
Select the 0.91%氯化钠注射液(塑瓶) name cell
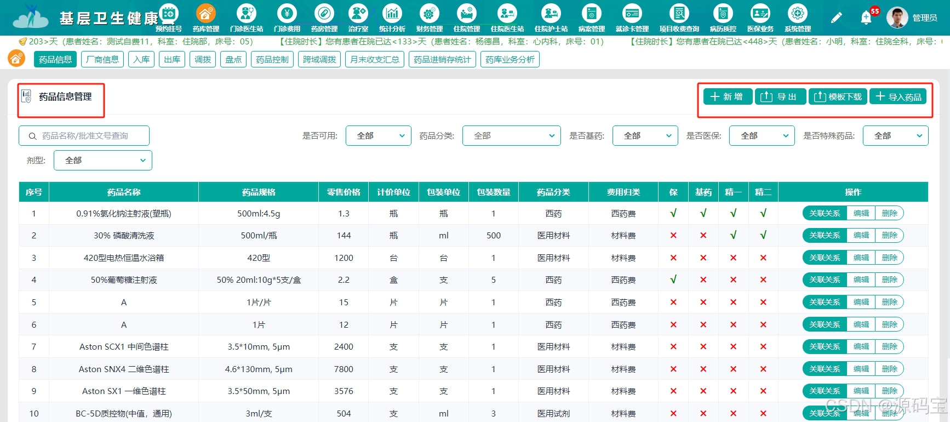[x=124, y=214]
